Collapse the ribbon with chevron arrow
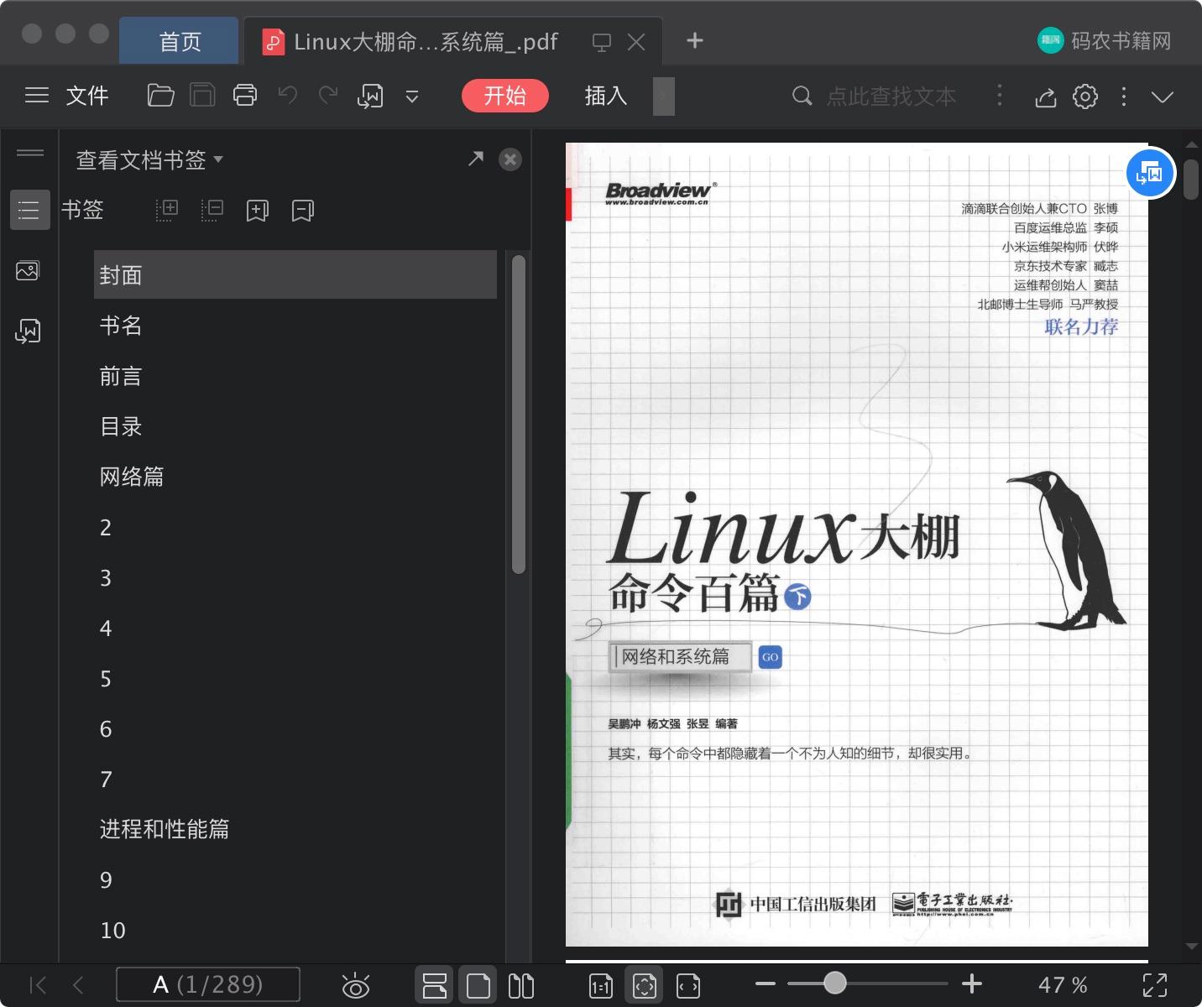 coord(1163,97)
